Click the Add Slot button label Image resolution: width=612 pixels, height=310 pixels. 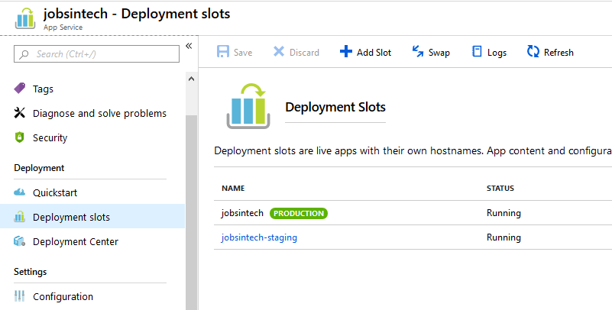(x=374, y=52)
